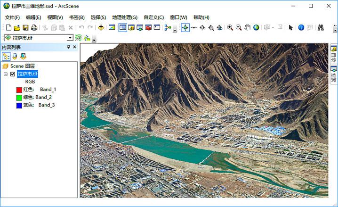Open the 编辑(E) menu

point(33,17)
